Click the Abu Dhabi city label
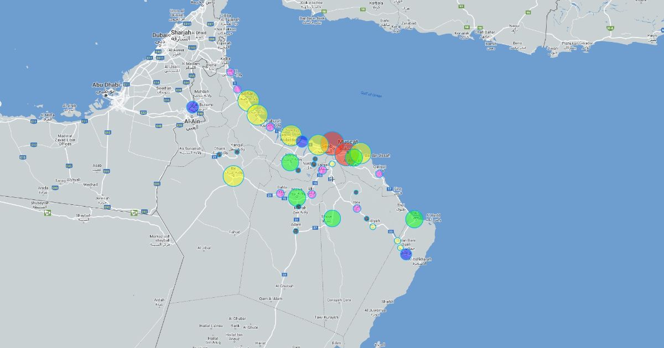 click(x=106, y=85)
